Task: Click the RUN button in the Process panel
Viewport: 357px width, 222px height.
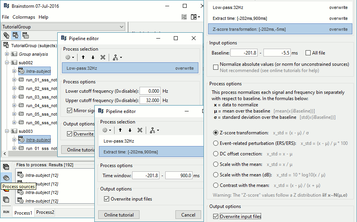Action: pyautogui.click(x=6, y=212)
